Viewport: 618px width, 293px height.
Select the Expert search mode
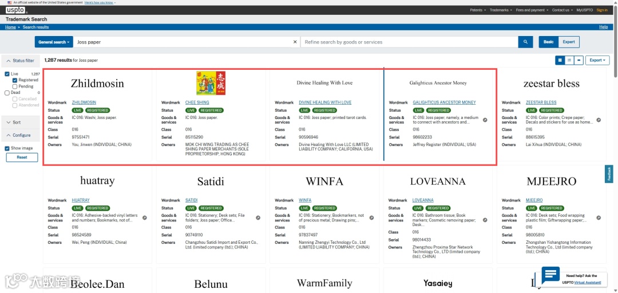point(569,42)
